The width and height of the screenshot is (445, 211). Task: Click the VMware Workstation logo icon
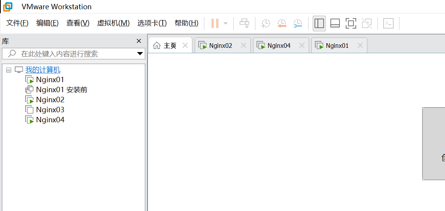[8, 7]
